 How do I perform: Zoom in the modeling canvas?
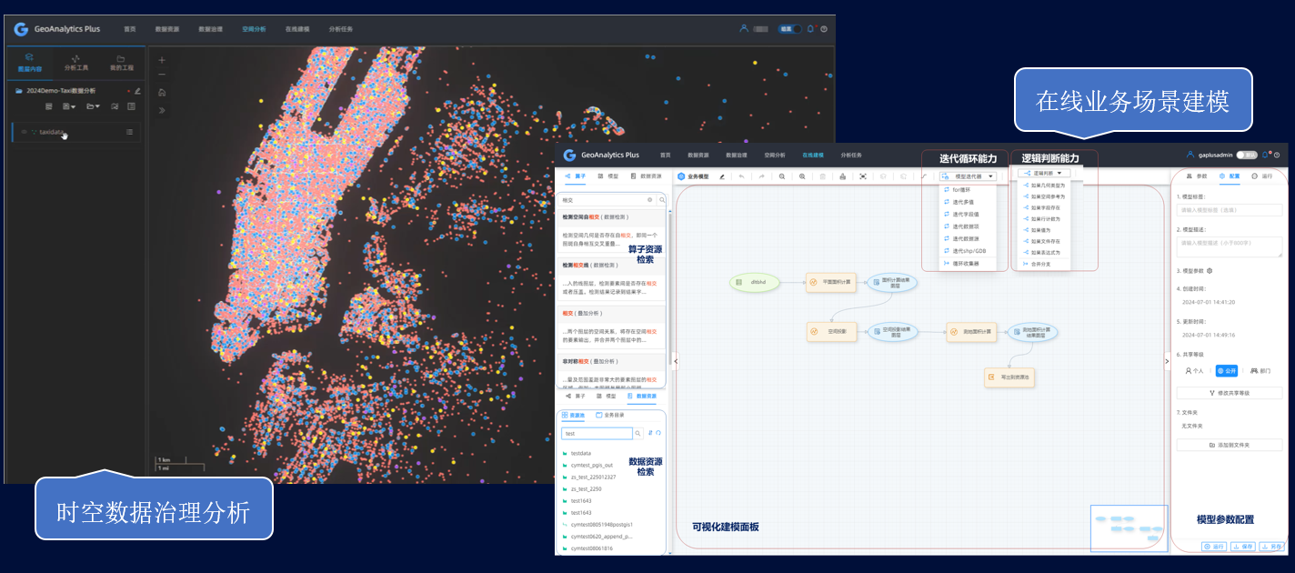point(802,176)
